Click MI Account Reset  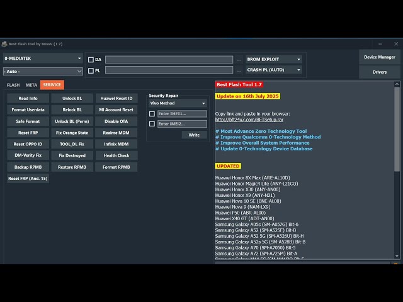click(116, 109)
